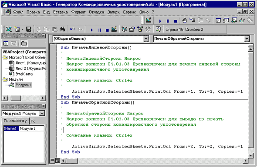Open the Файл menu

click(x=18, y=12)
